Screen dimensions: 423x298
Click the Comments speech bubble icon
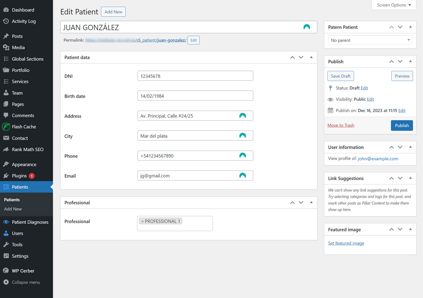click(6, 116)
